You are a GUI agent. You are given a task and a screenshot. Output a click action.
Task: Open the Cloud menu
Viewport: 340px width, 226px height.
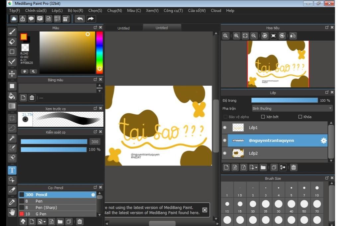click(x=216, y=11)
